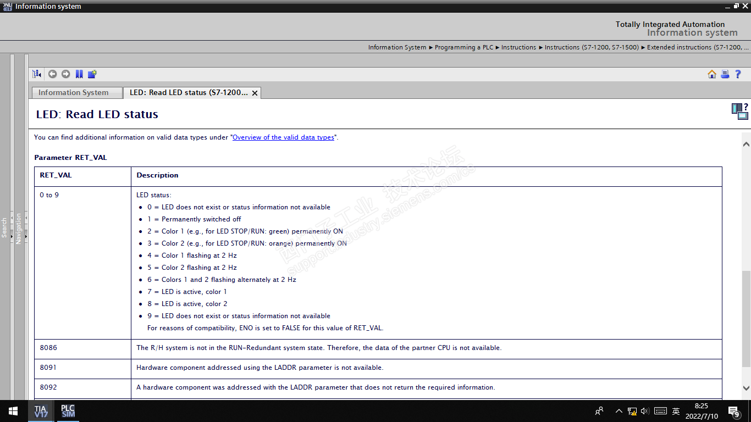Open network status with warning icon
Viewport: 751px width, 422px height.
pyautogui.click(x=632, y=411)
